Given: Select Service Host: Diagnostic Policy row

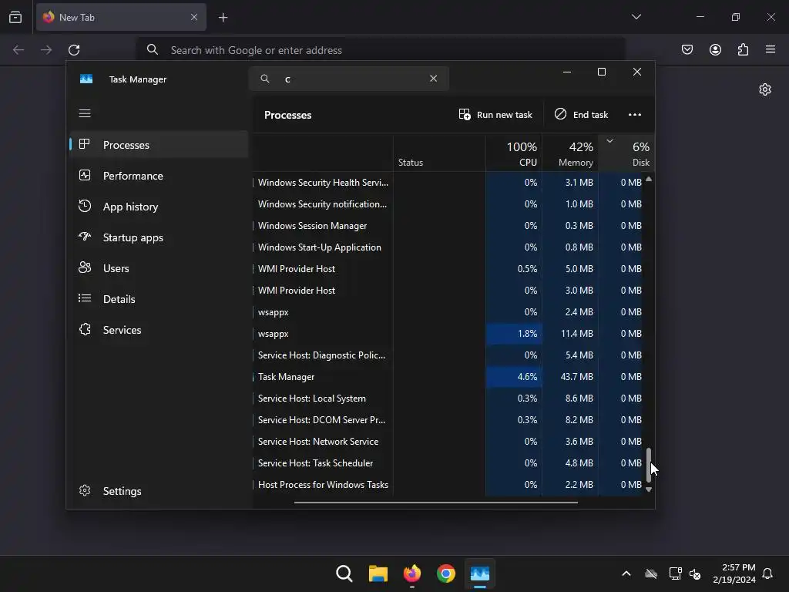Looking at the screenshot, I should click(449, 355).
